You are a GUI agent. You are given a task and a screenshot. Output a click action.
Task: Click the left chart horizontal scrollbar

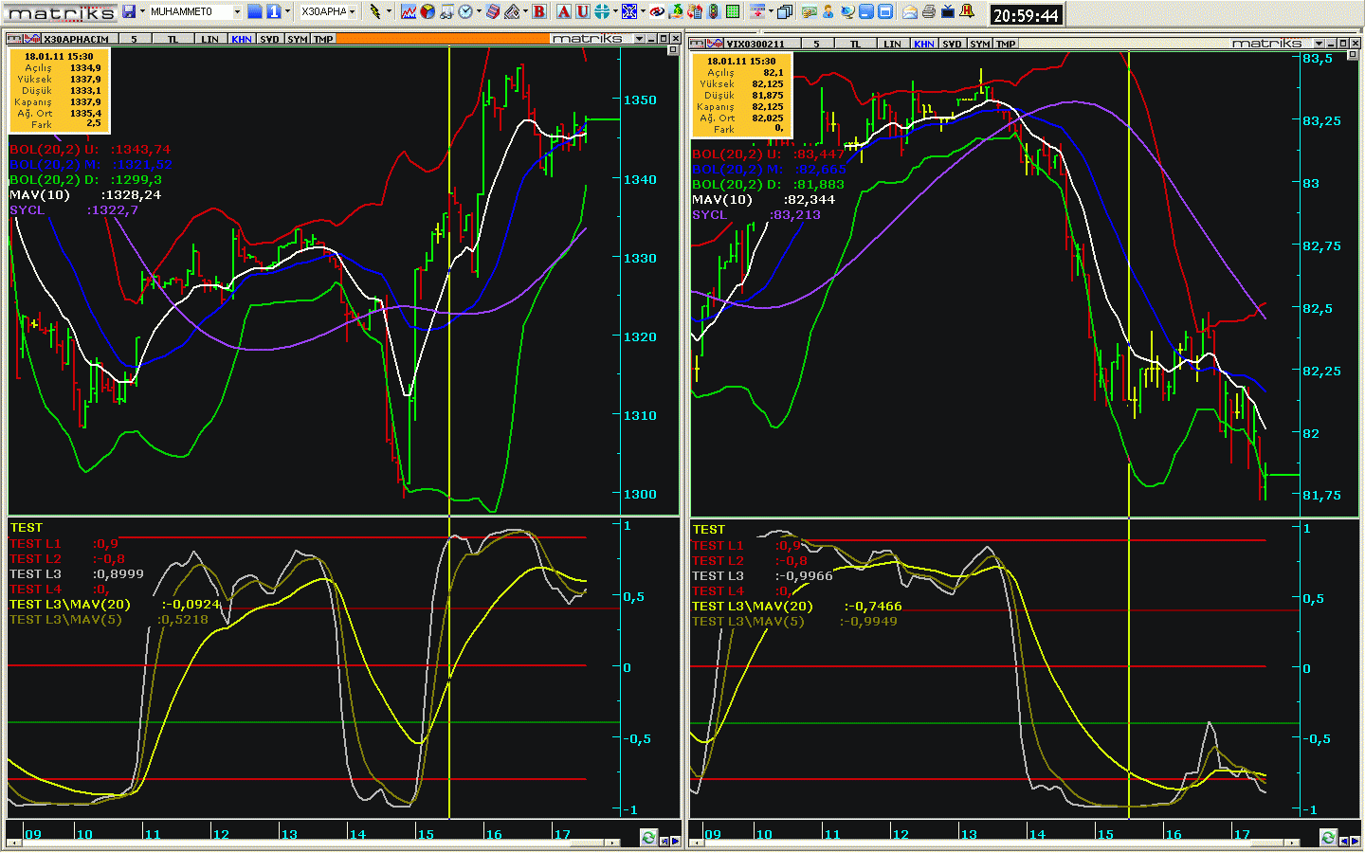(313, 842)
